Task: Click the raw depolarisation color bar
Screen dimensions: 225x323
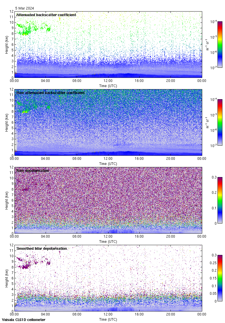Action: [220, 200]
